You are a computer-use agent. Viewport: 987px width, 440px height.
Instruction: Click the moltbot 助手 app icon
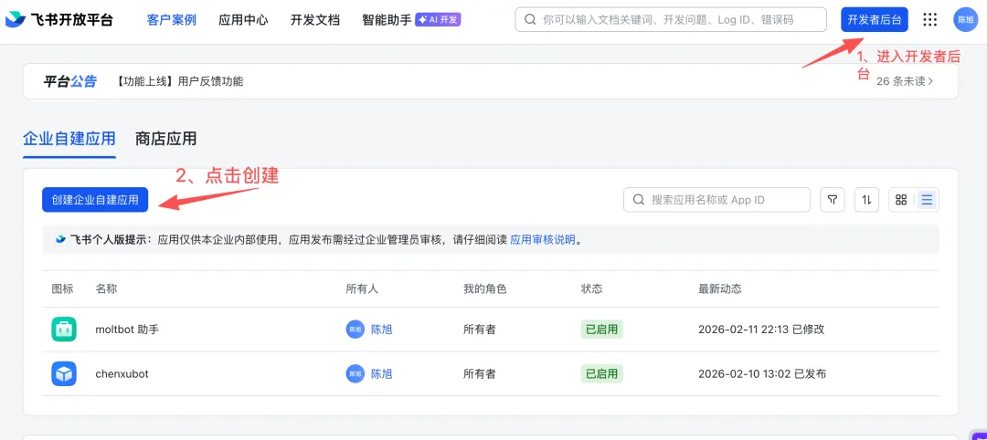(x=64, y=330)
